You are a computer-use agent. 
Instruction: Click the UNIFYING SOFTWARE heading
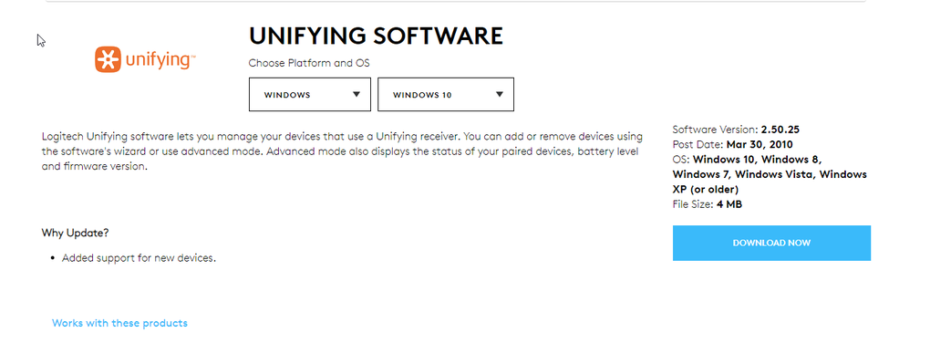(376, 36)
